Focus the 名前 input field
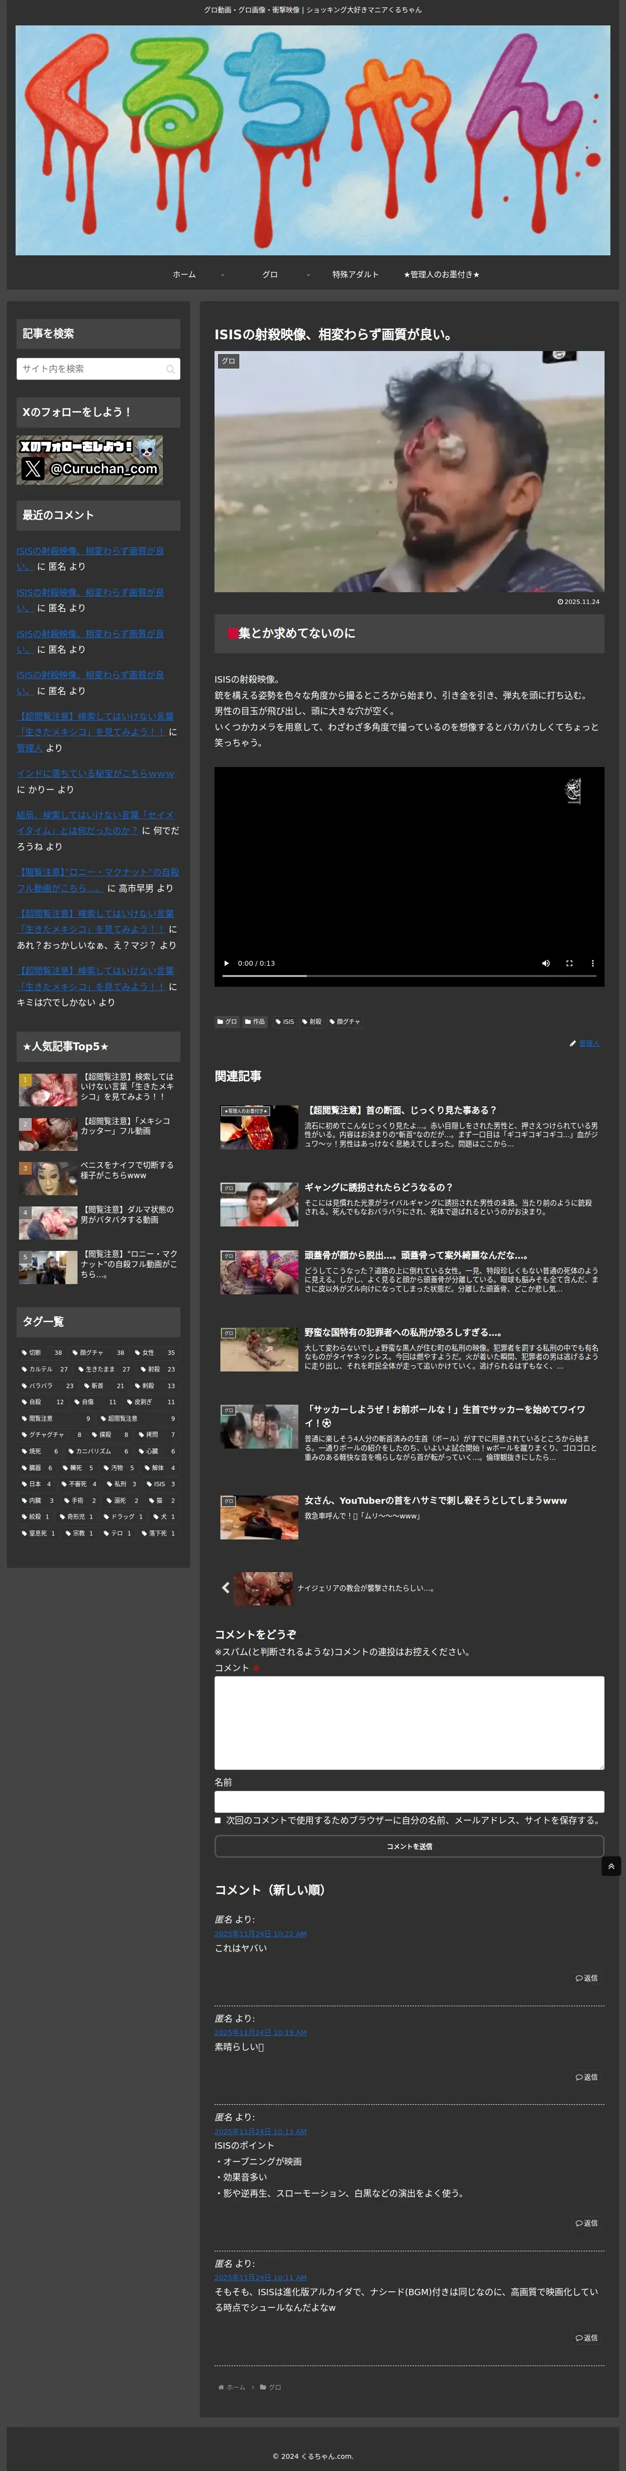Image resolution: width=626 pixels, height=2471 pixels. click(409, 1802)
